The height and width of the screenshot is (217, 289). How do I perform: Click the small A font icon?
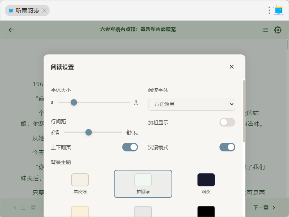(52, 102)
